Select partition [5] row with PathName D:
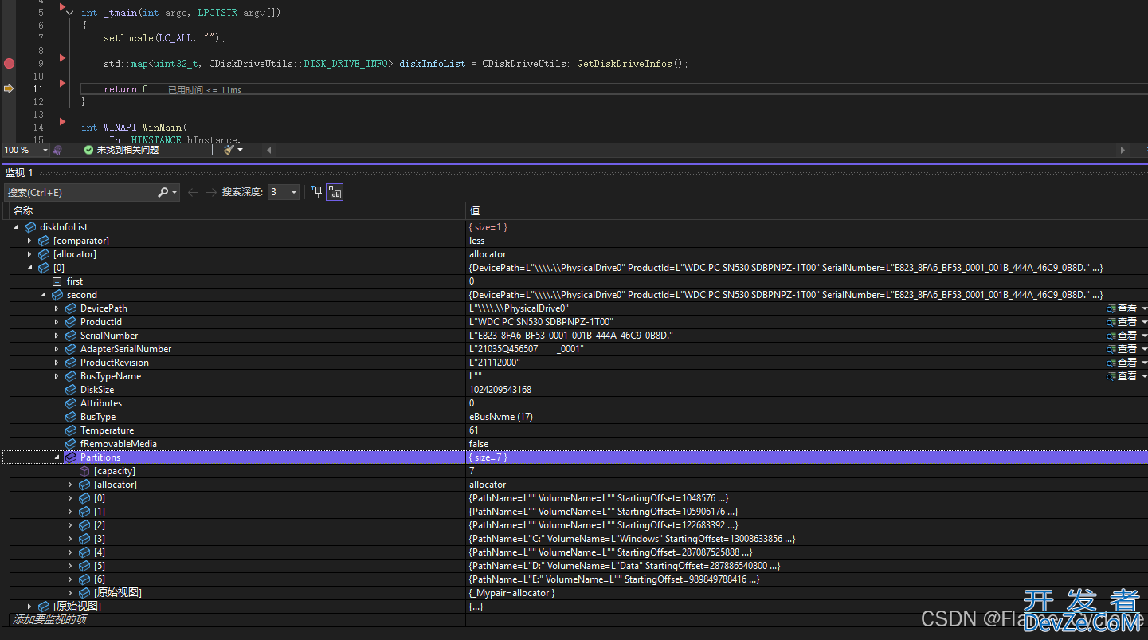The image size is (1148, 640). 574,566
